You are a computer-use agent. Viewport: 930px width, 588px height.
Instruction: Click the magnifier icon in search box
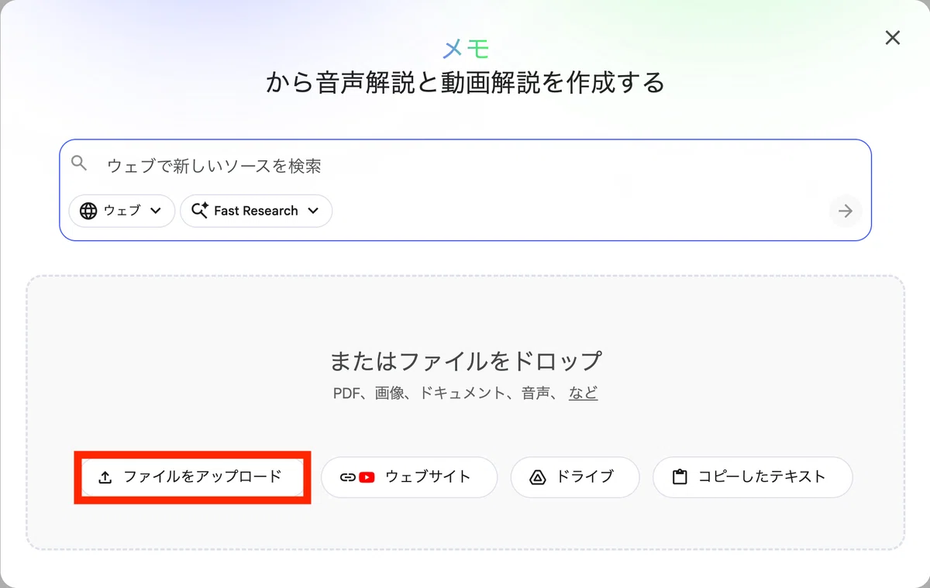coord(78,163)
